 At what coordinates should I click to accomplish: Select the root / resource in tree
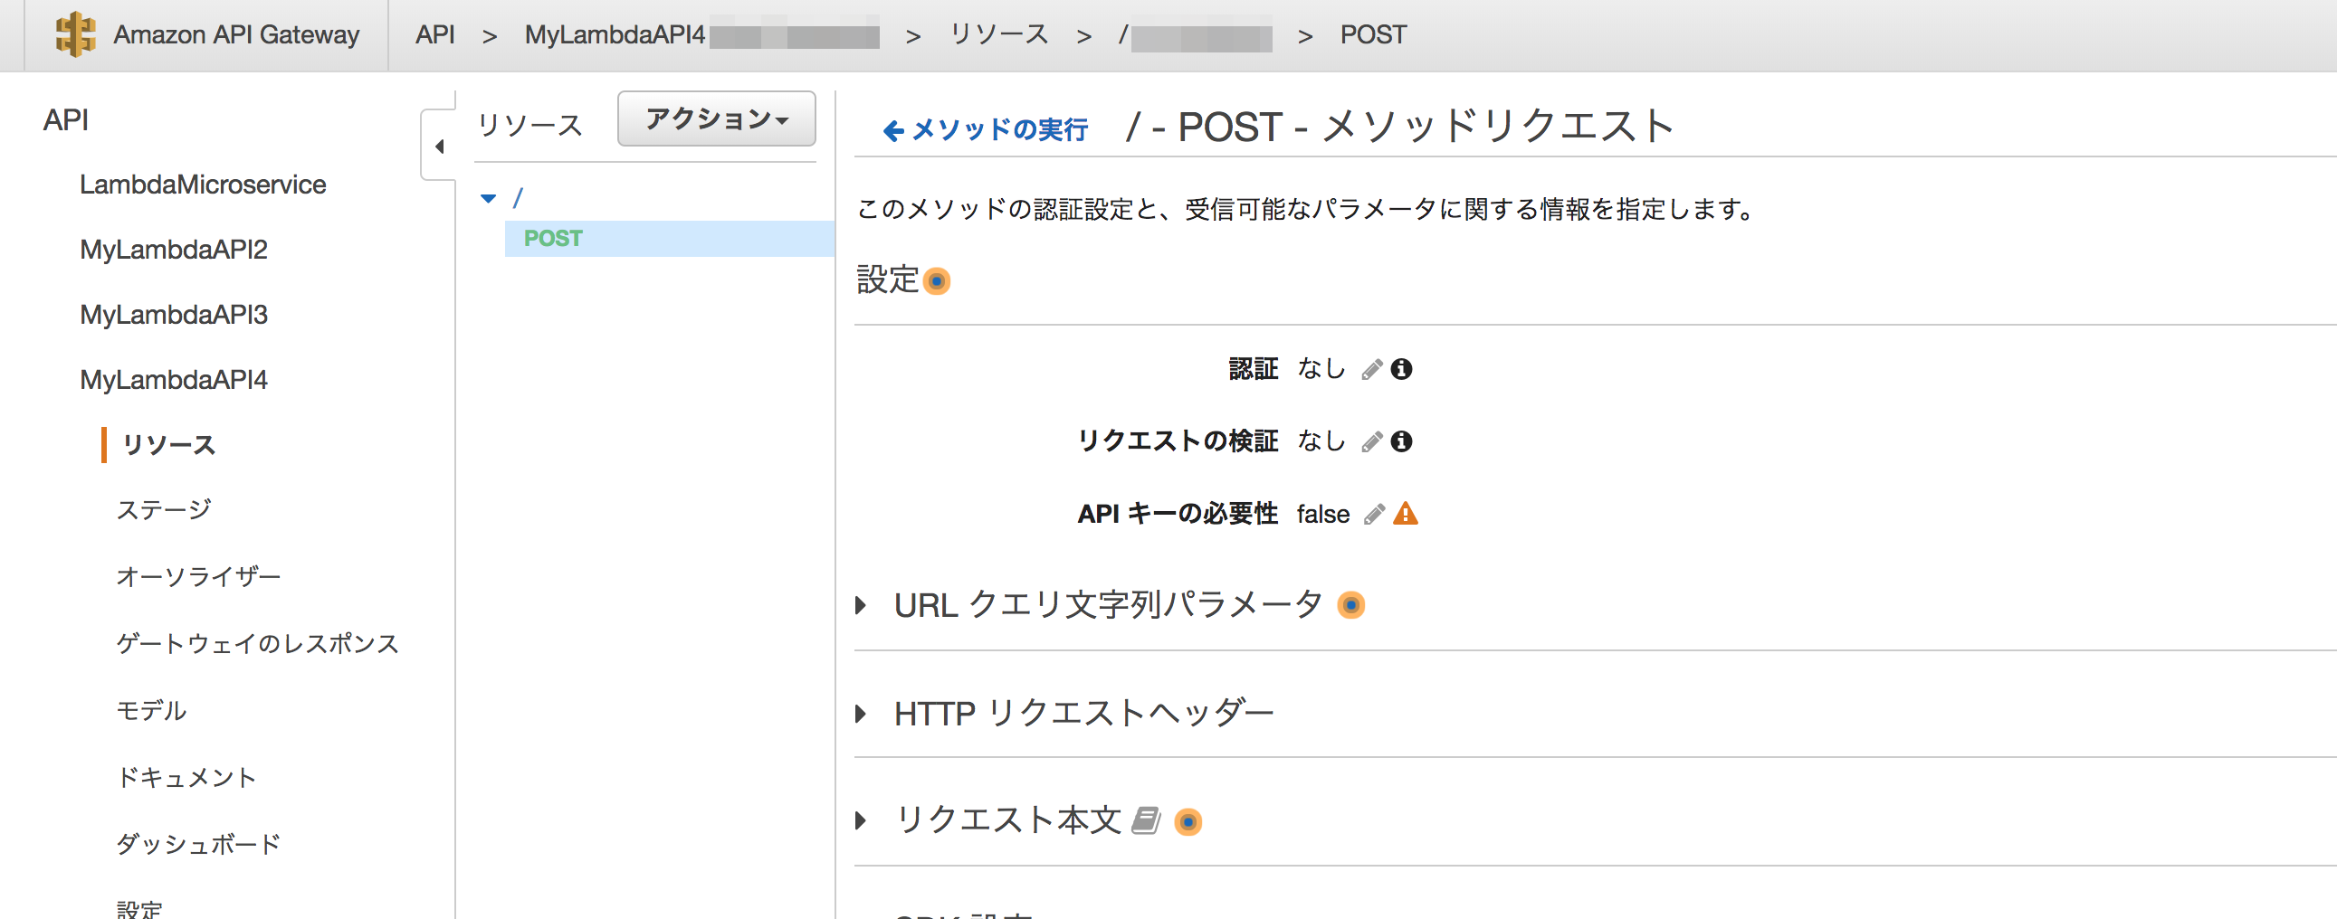coord(518,197)
